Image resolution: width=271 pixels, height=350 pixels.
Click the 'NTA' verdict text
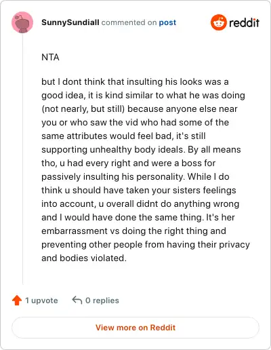[50, 57]
